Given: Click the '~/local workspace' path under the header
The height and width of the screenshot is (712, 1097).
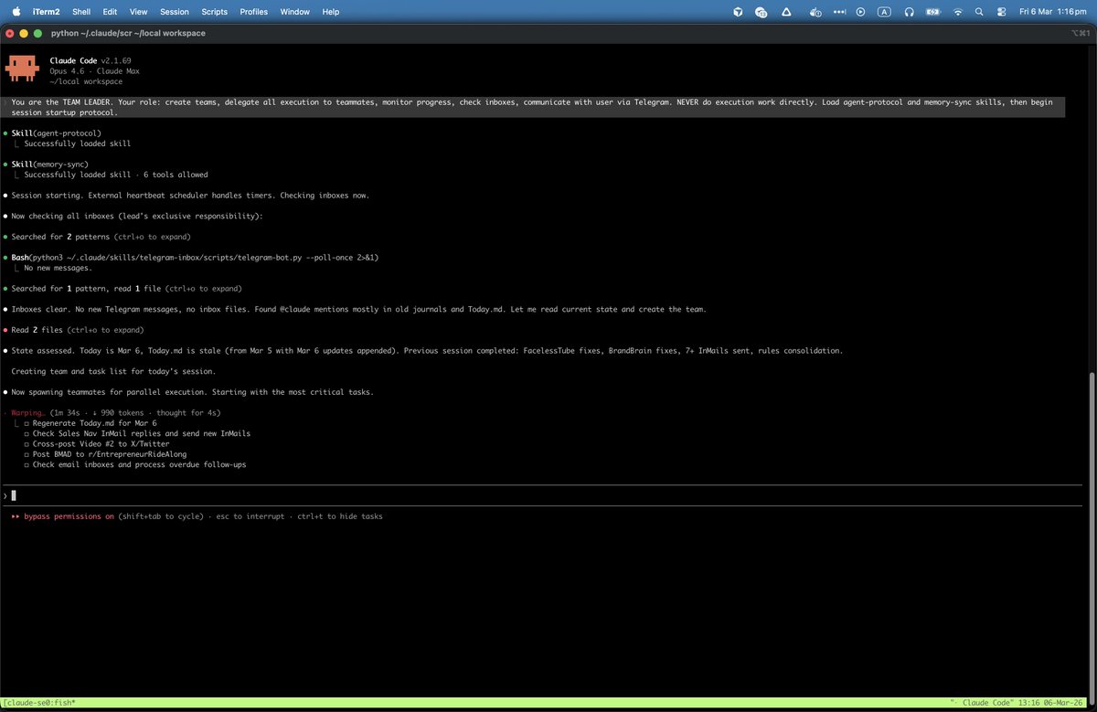Looking at the screenshot, I should click(86, 81).
